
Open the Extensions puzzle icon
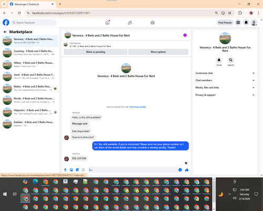click(240, 13)
